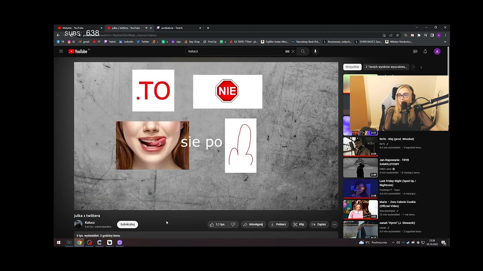Select the 'Z Twoich wyników wyszukiwa...' chip
The height and width of the screenshot is (271, 483).
pos(386,67)
